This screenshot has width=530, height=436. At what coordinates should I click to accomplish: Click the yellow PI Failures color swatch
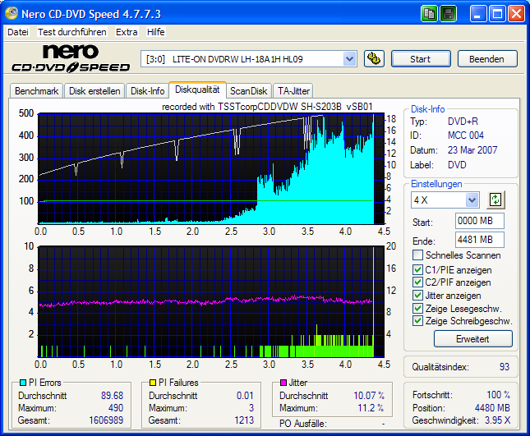click(x=153, y=383)
